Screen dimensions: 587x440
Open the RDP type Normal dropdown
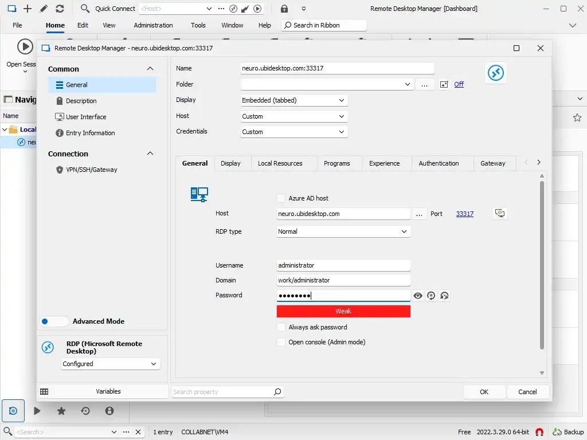click(x=343, y=231)
